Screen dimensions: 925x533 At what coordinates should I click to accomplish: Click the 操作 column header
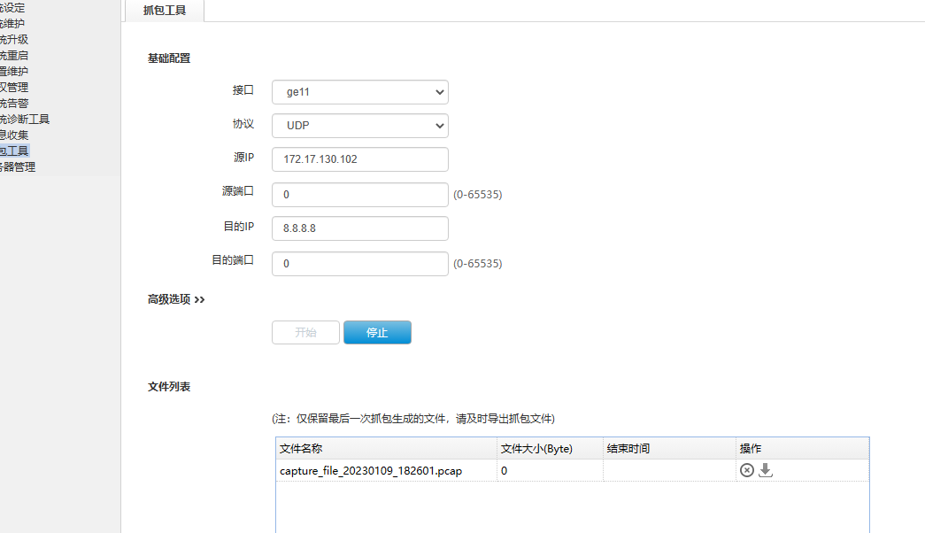pyautogui.click(x=803, y=449)
